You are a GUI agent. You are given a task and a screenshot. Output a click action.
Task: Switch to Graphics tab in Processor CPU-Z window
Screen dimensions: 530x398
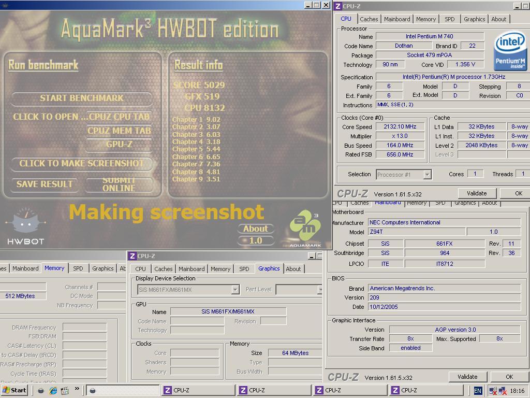pos(474,19)
